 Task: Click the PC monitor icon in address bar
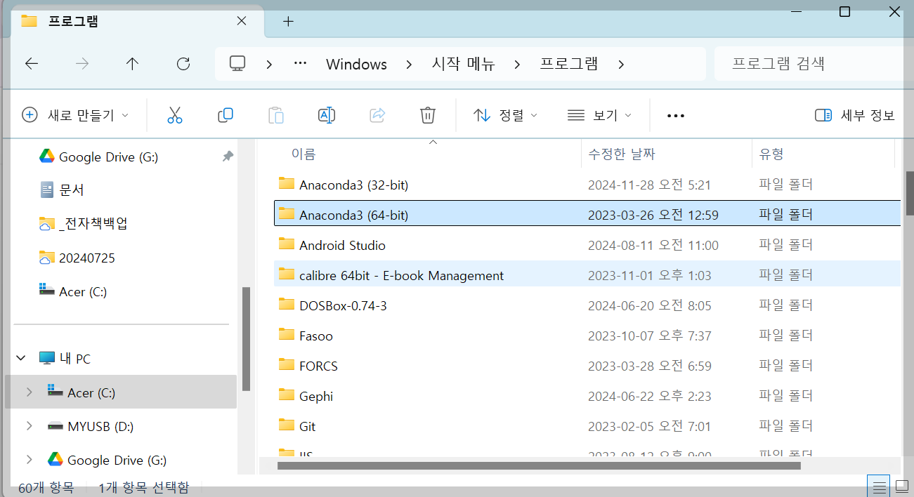pyautogui.click(x=237, y=64)
